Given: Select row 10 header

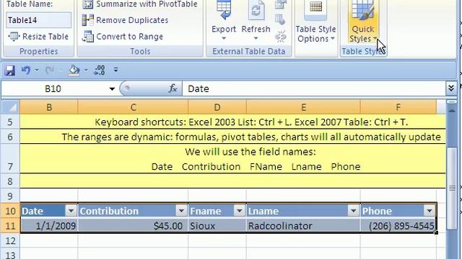Looking at the screenshot, I should point(10,211).
